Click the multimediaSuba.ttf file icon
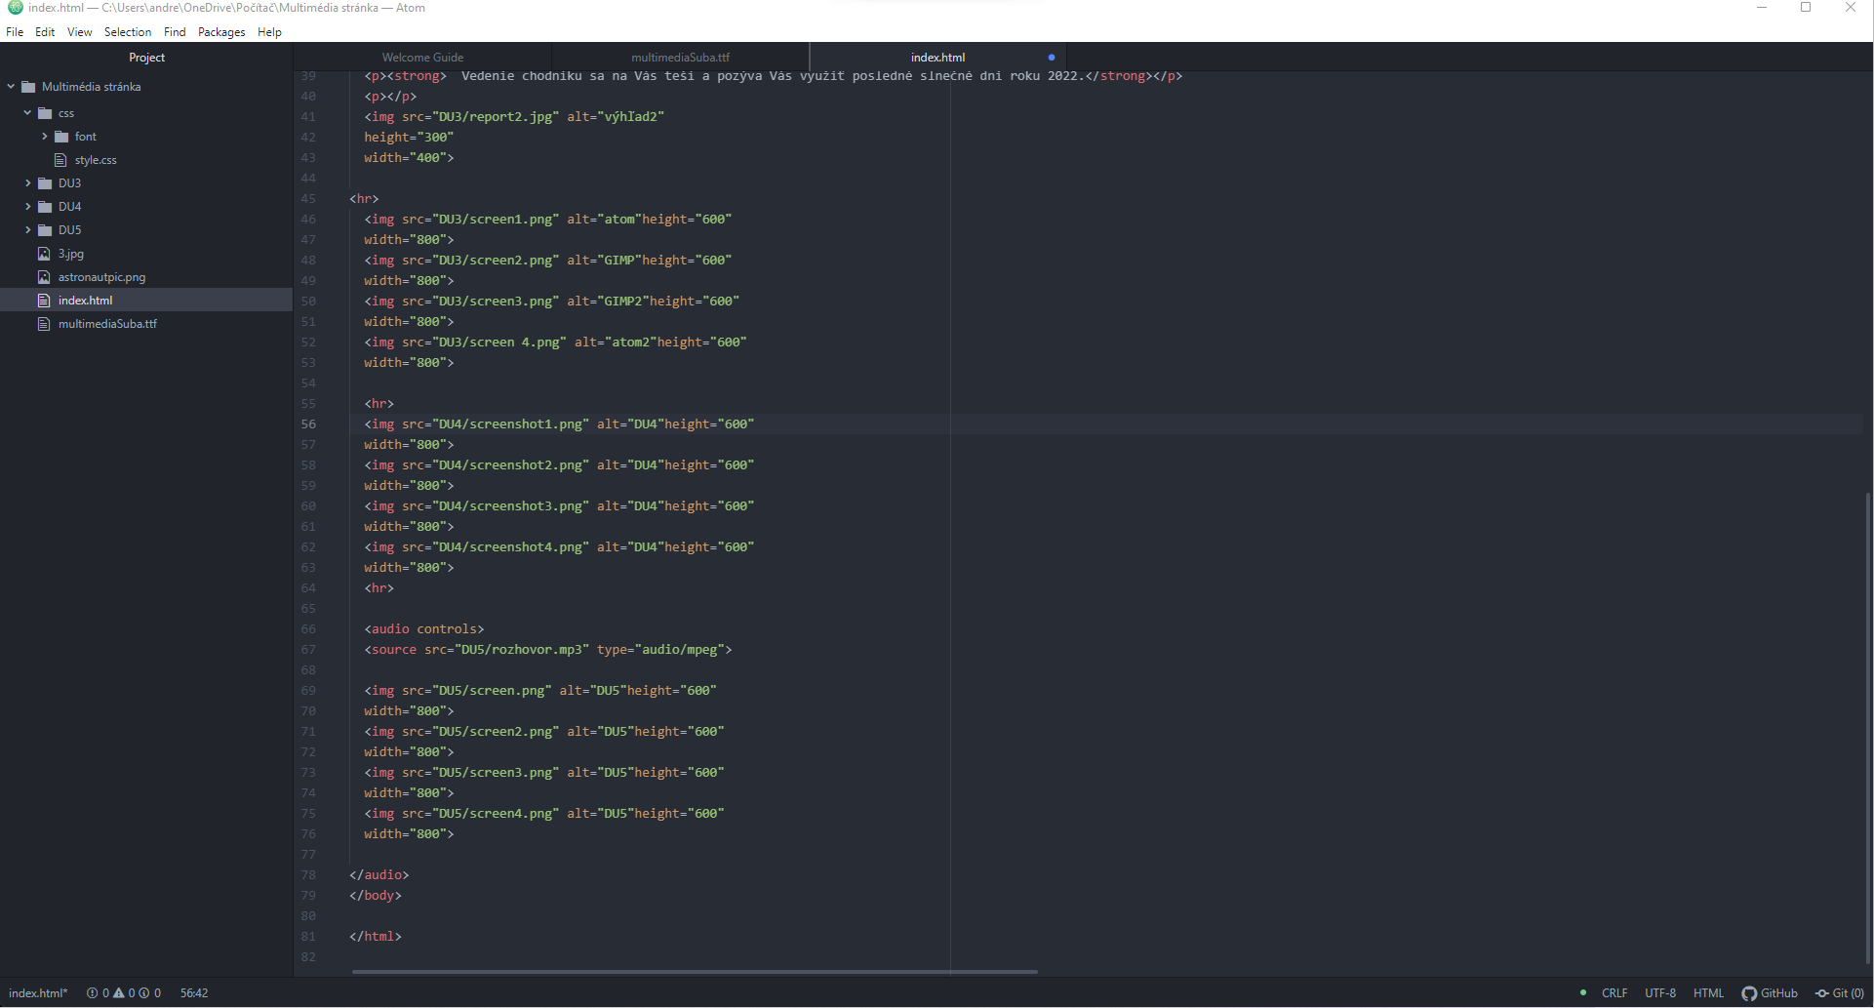This screenshot has width=1874, height=1008. point(44,324)
